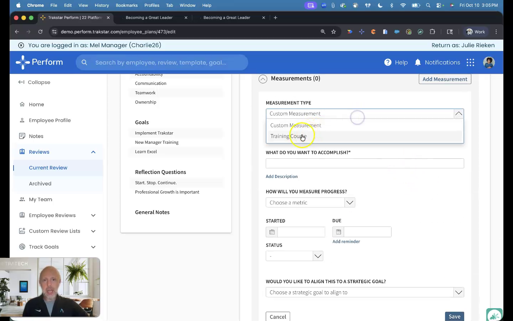Click the Add Measurement button
This screenshot has width=513, height=321.
click(x=445, y=79)
